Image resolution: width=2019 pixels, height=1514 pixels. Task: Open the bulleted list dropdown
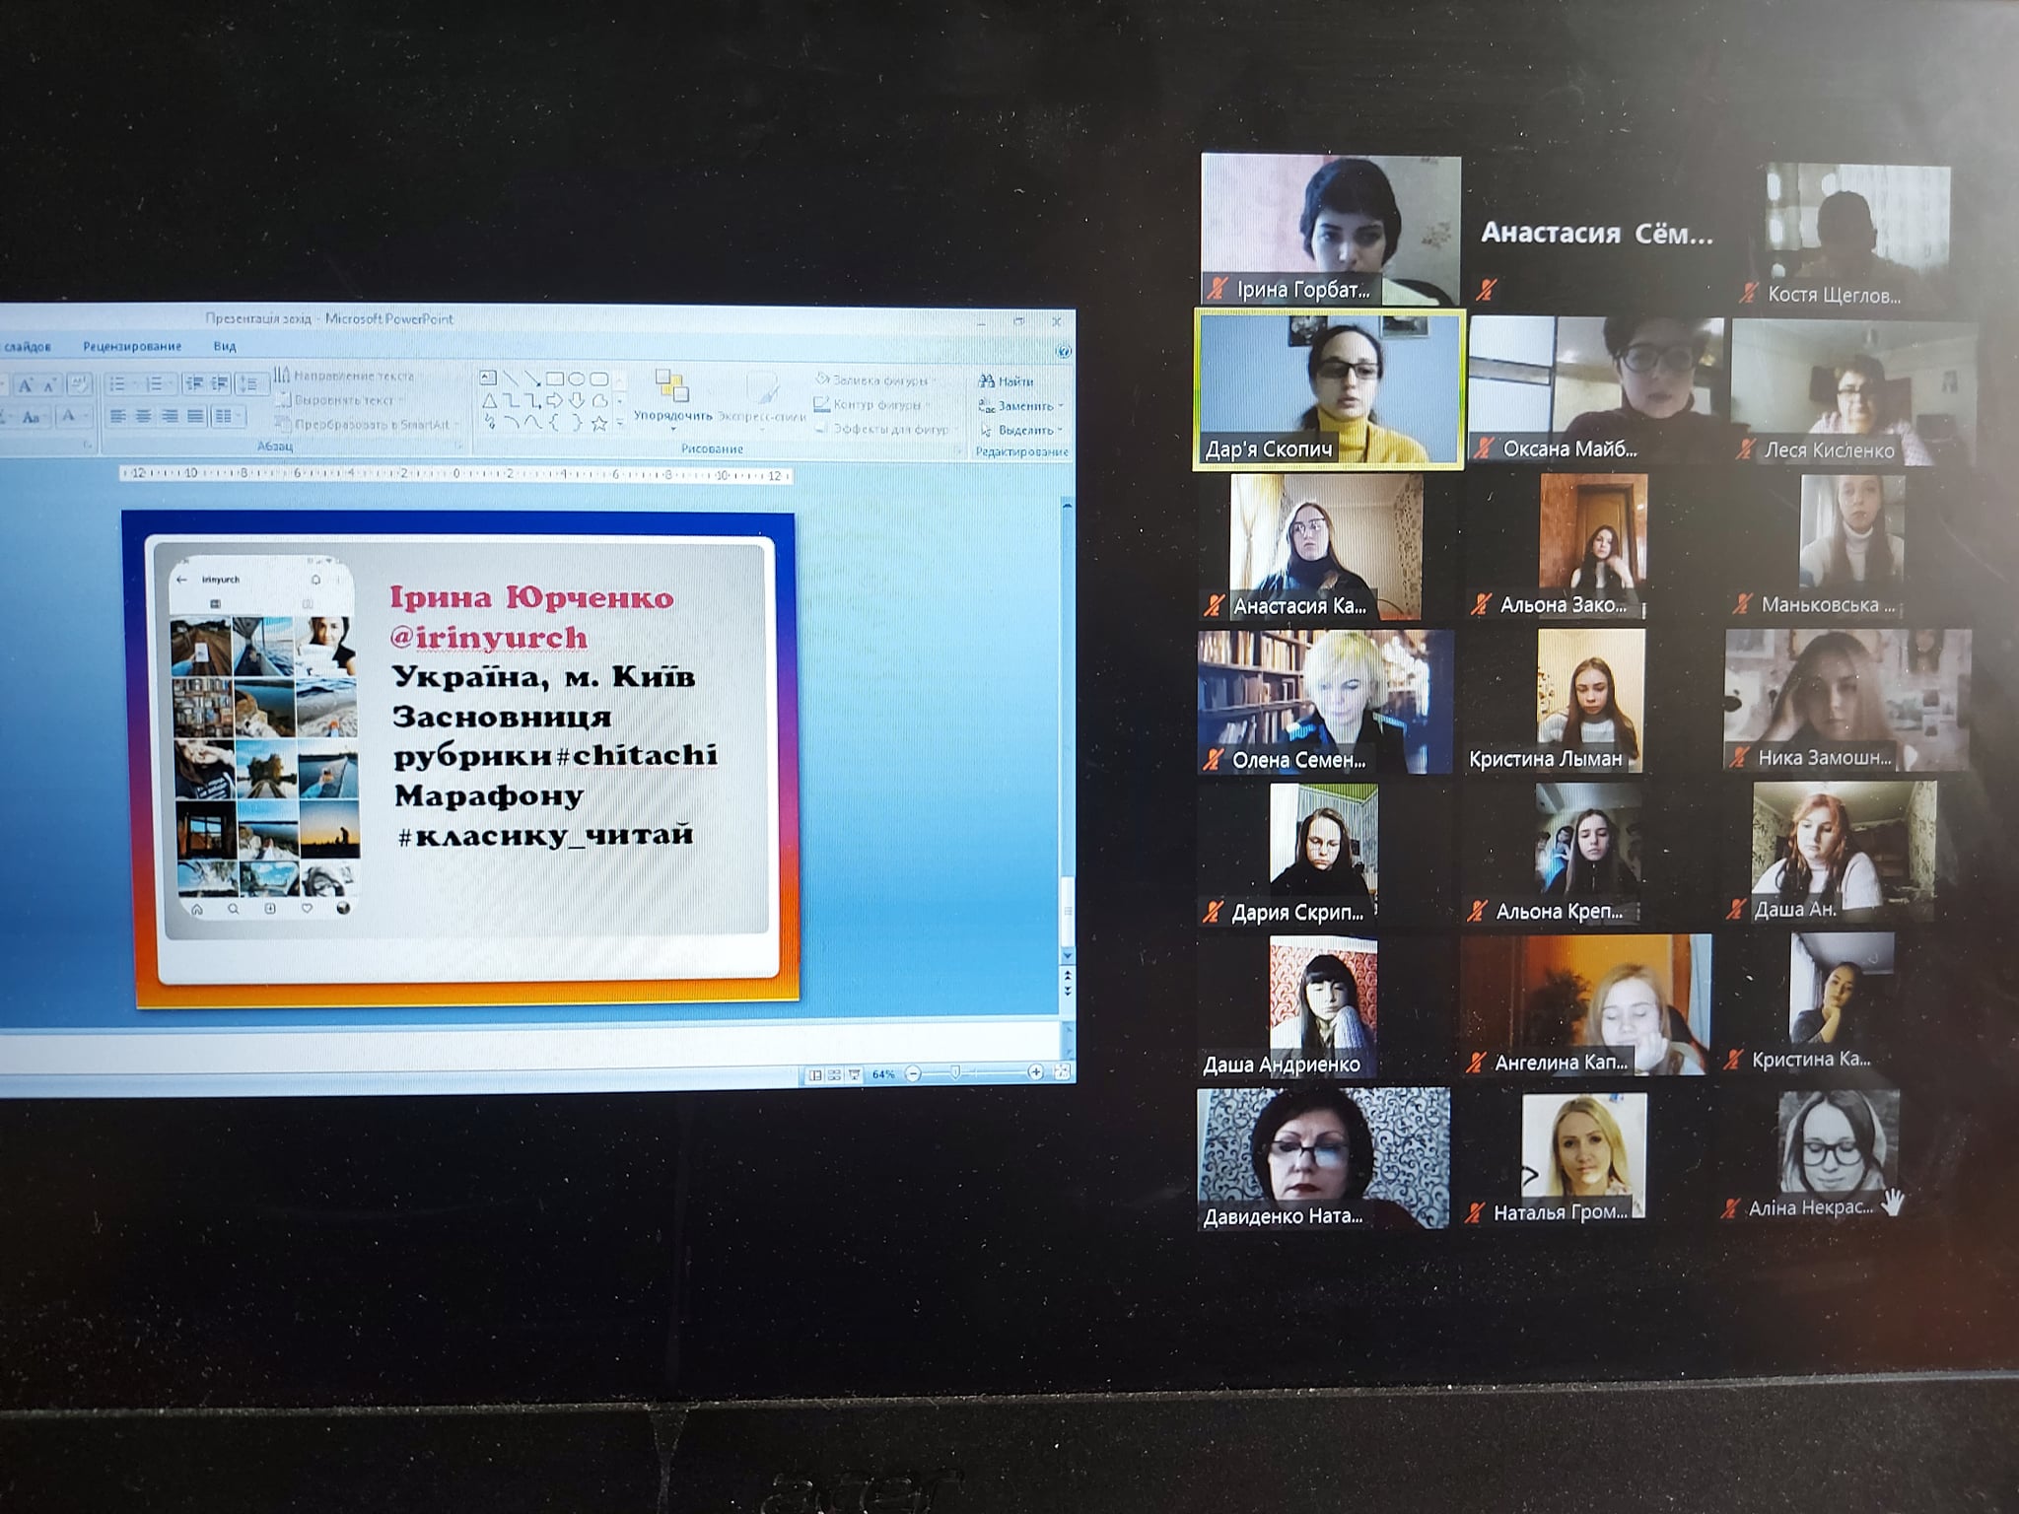pyautogui.click(x=135, y=383)
